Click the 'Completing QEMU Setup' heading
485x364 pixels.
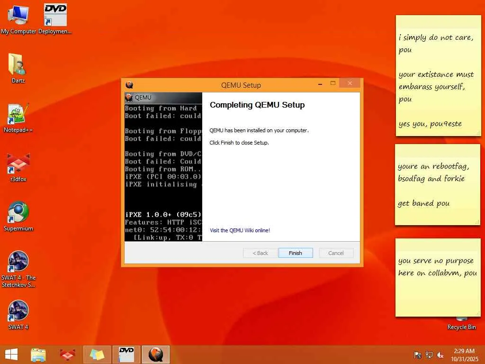[257, 105]
